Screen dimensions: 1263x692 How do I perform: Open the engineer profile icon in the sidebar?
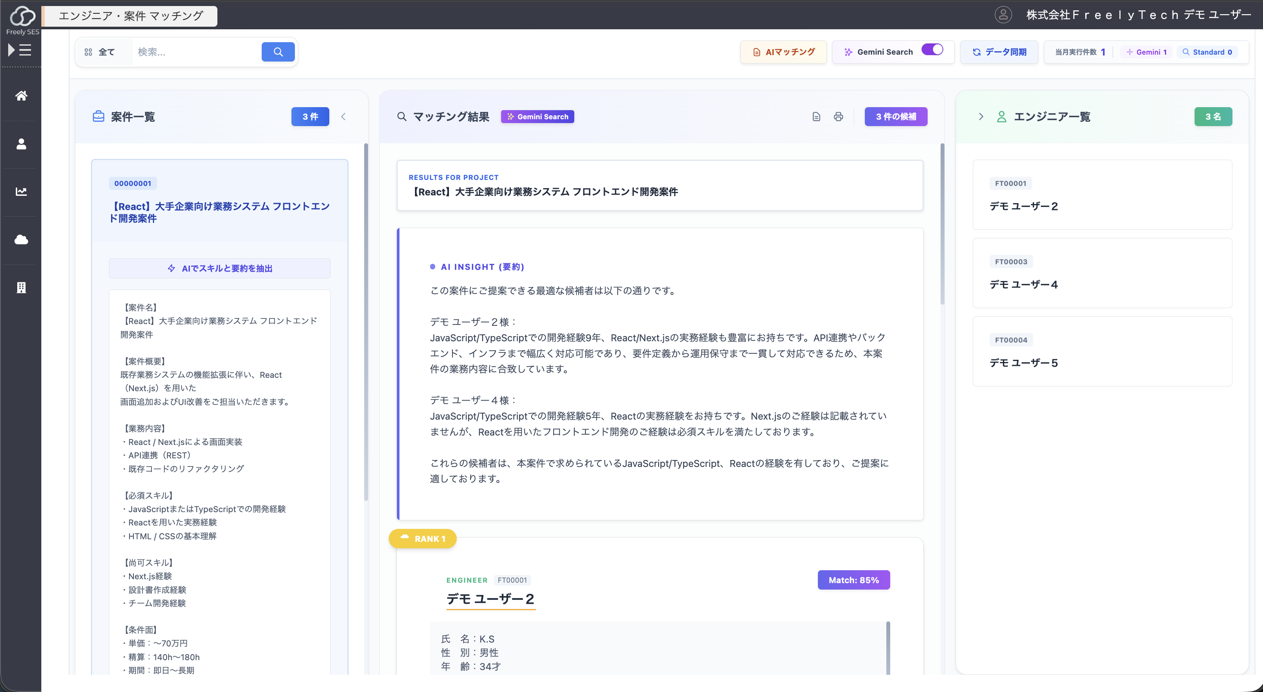pos(21,144)
